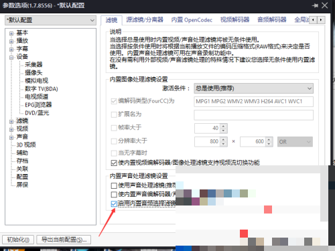Open the 默认配置 profile dropdown
The image size is (335, 251).
[50, 20]
